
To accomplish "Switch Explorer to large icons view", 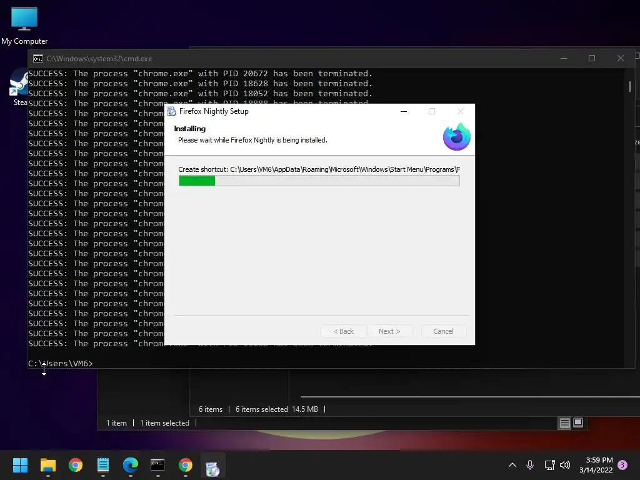I will pos(578,423).
